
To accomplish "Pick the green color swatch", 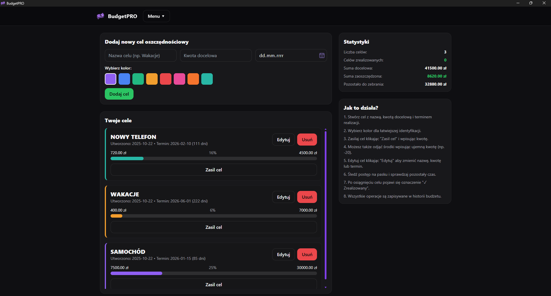I will tap(138, 79).
